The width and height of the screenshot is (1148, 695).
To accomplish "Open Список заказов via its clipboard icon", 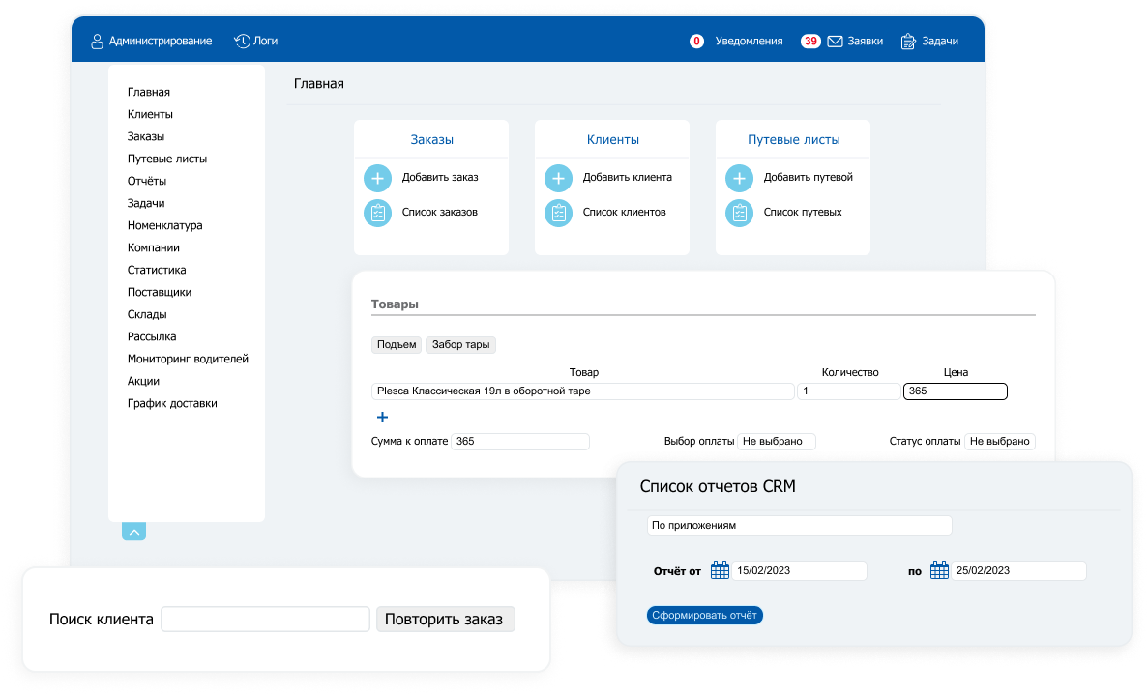I will (377, 213).
